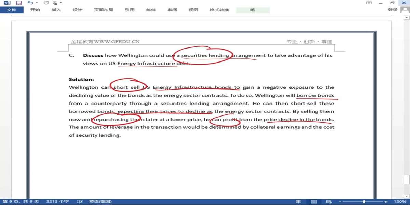Viewport: 410px width, 205px height.
Task: Open the 引用 (References) tab
Action: [x=129, y=10]
